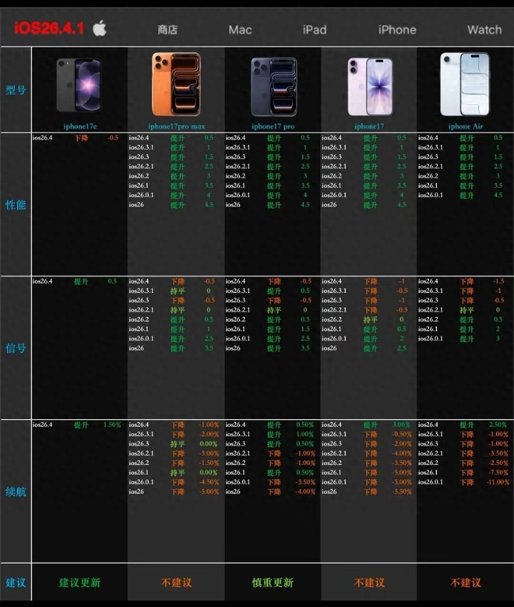Click the 3 signal value for iphone Air ios26.0.1
514x607 pixels.
point(498,338)
